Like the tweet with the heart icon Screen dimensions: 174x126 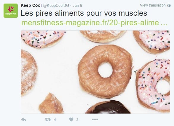(71, 119)
